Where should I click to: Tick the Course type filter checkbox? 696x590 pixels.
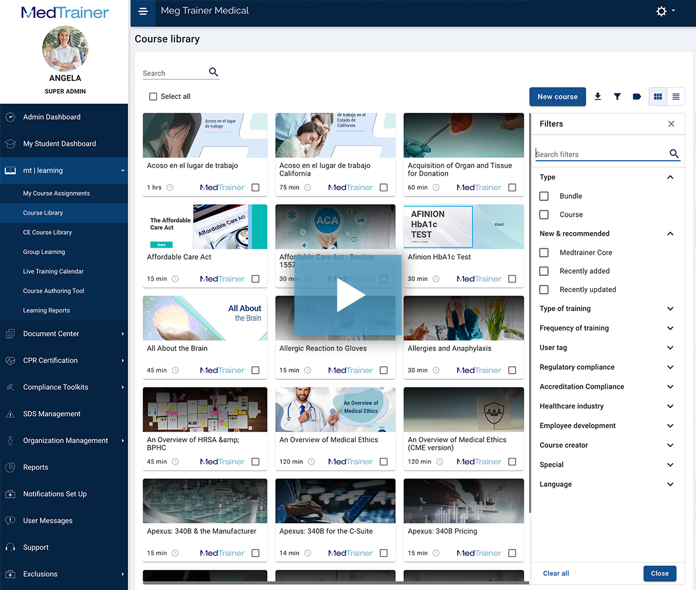pyautogui.click(x=543, y=214)
